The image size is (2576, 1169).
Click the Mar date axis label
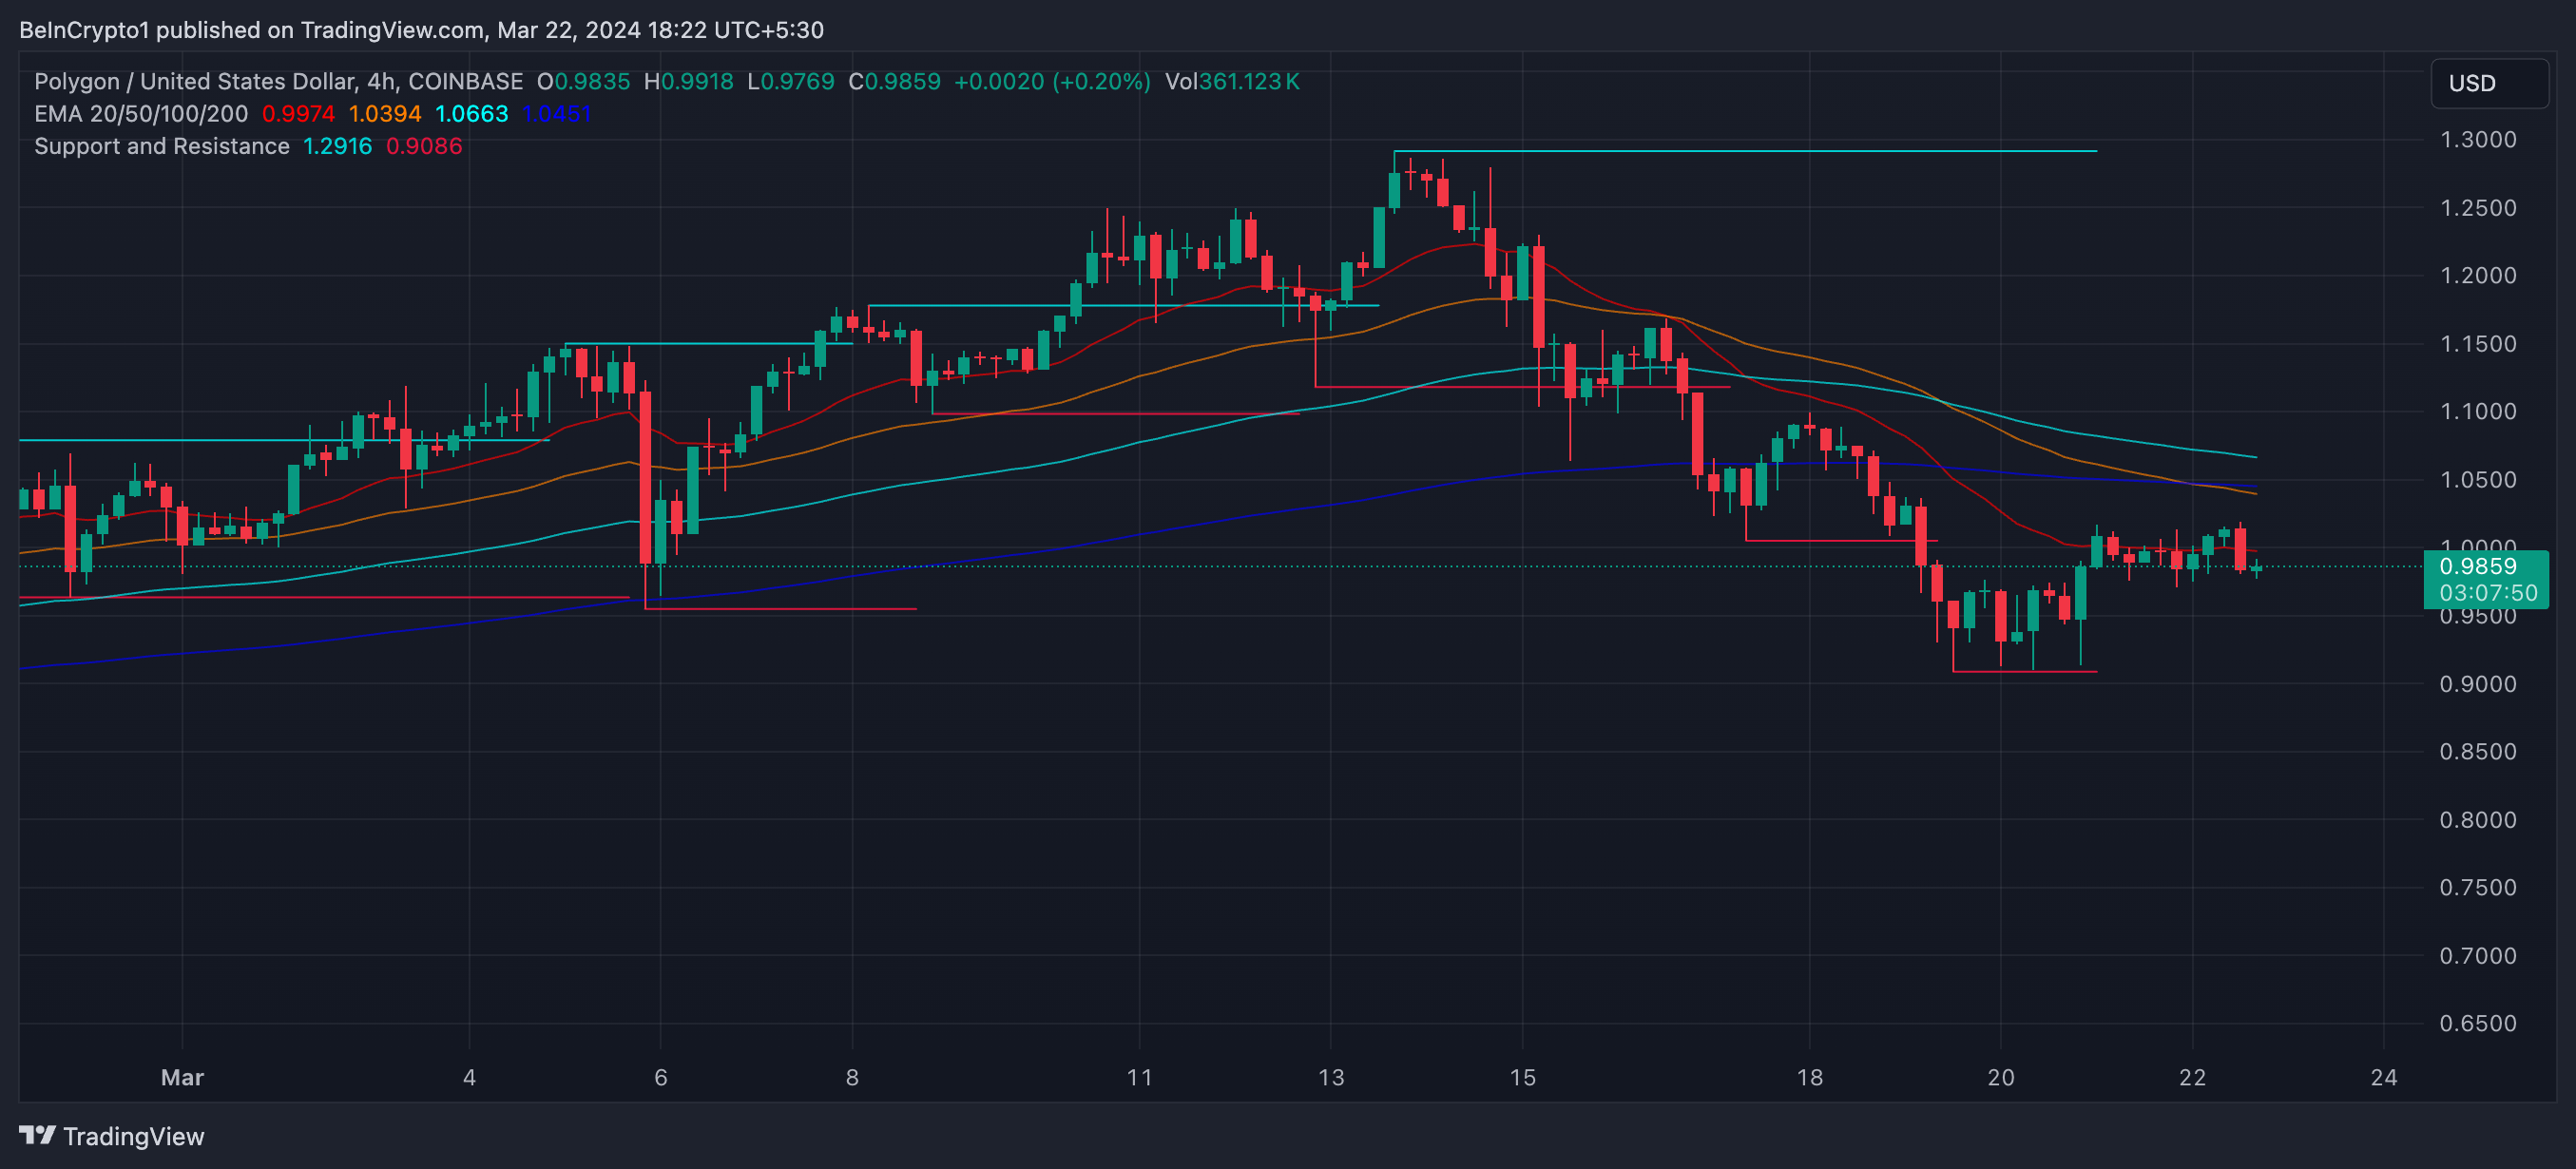(182, 1077)
